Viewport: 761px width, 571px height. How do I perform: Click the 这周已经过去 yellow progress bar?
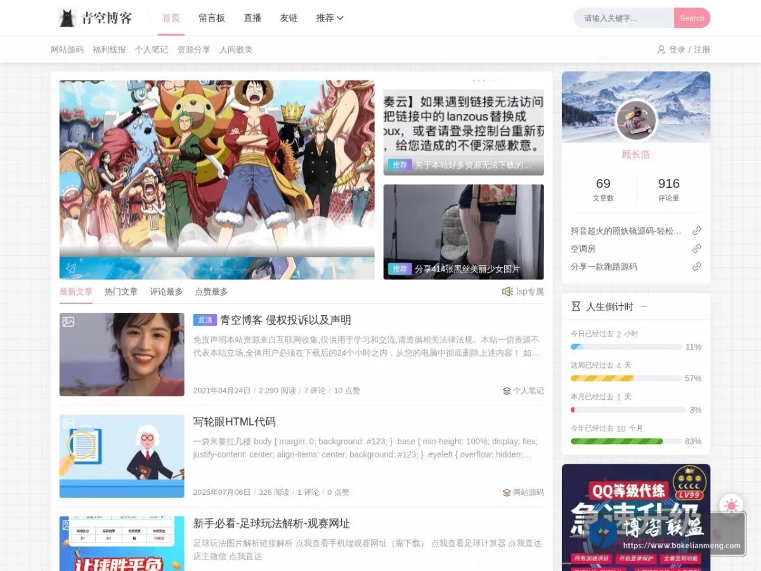point(626,378)
